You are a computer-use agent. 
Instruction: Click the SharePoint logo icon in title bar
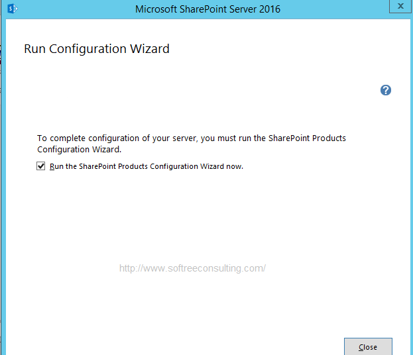(12, 9)
